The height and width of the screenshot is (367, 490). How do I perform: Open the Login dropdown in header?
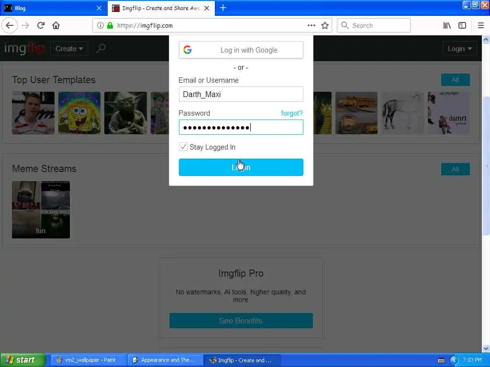click(459, 49)
